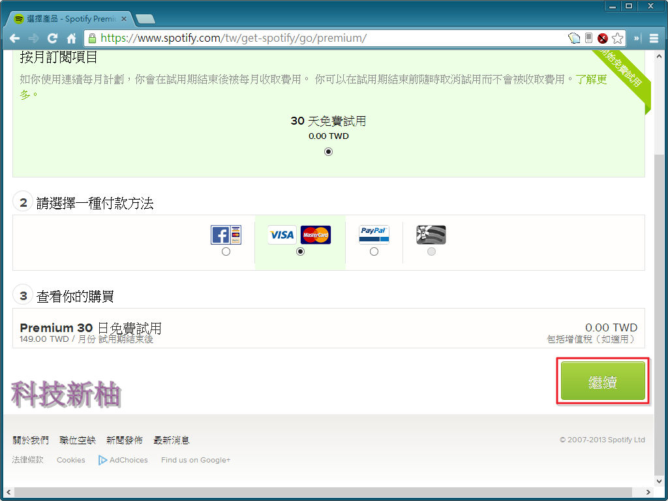
Task: Click the horizontal scrollbar right arrow
Action: pos(648,492)
